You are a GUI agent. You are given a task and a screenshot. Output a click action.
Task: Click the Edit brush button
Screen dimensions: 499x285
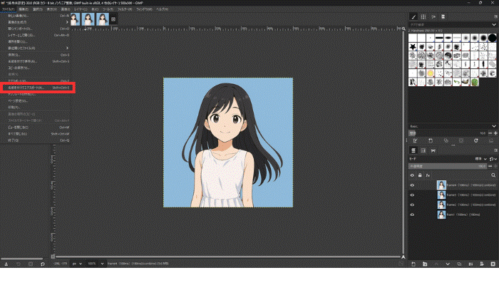415,140
